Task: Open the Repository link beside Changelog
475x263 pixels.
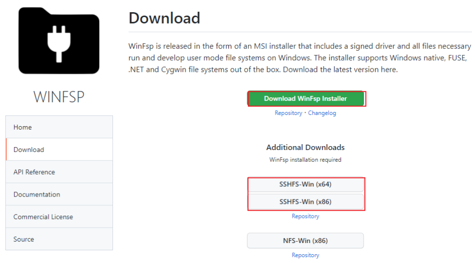Action: point(289,113)
